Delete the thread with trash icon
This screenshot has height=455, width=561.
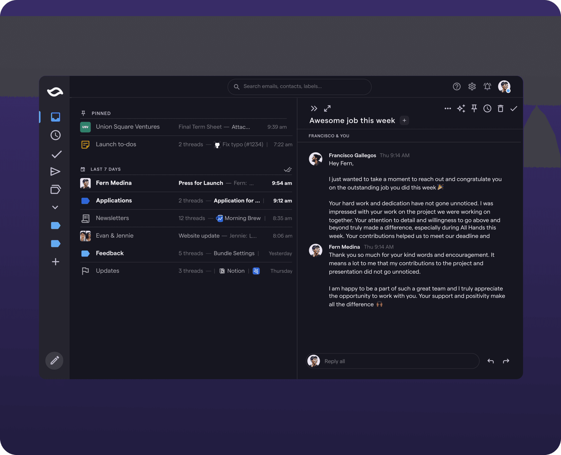tap(500, 108)
